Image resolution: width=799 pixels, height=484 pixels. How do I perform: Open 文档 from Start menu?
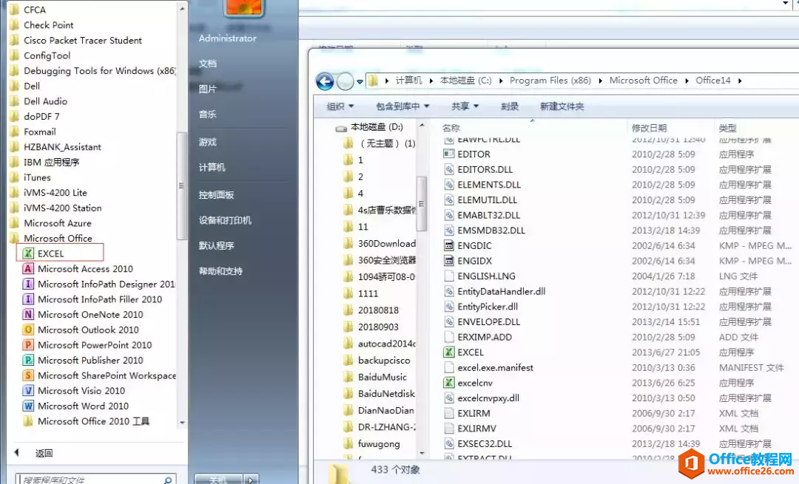208,64
